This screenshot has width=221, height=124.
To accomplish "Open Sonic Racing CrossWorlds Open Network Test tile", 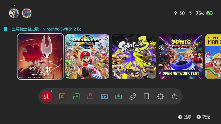I will (180, 56).
